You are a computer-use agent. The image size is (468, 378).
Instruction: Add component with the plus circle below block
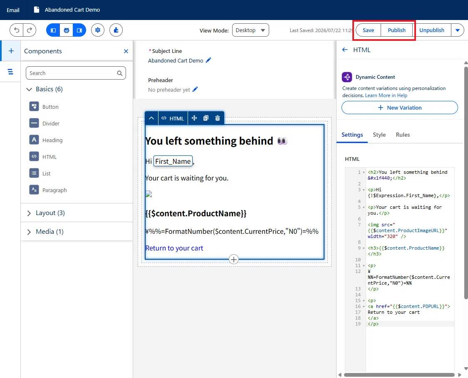pyautogui.click(x=234, y=259)
